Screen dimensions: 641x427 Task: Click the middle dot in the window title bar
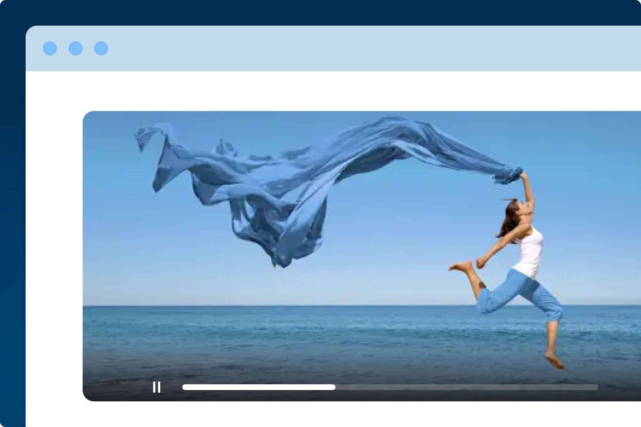[75, 48]
